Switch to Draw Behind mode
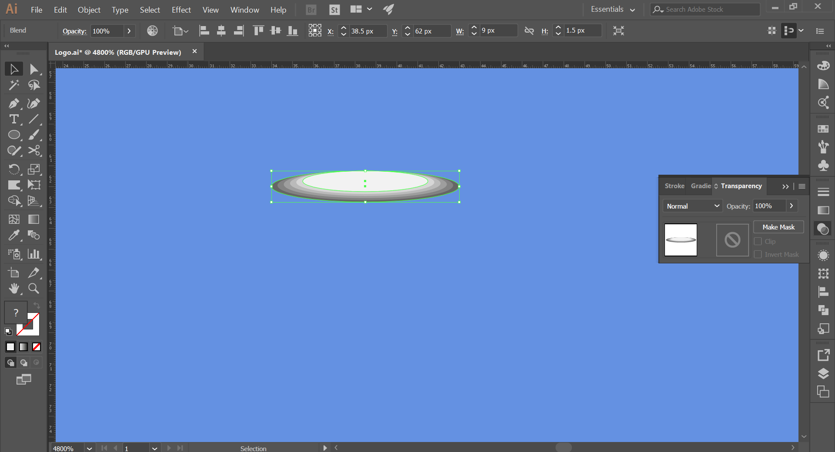 [23, 362]
